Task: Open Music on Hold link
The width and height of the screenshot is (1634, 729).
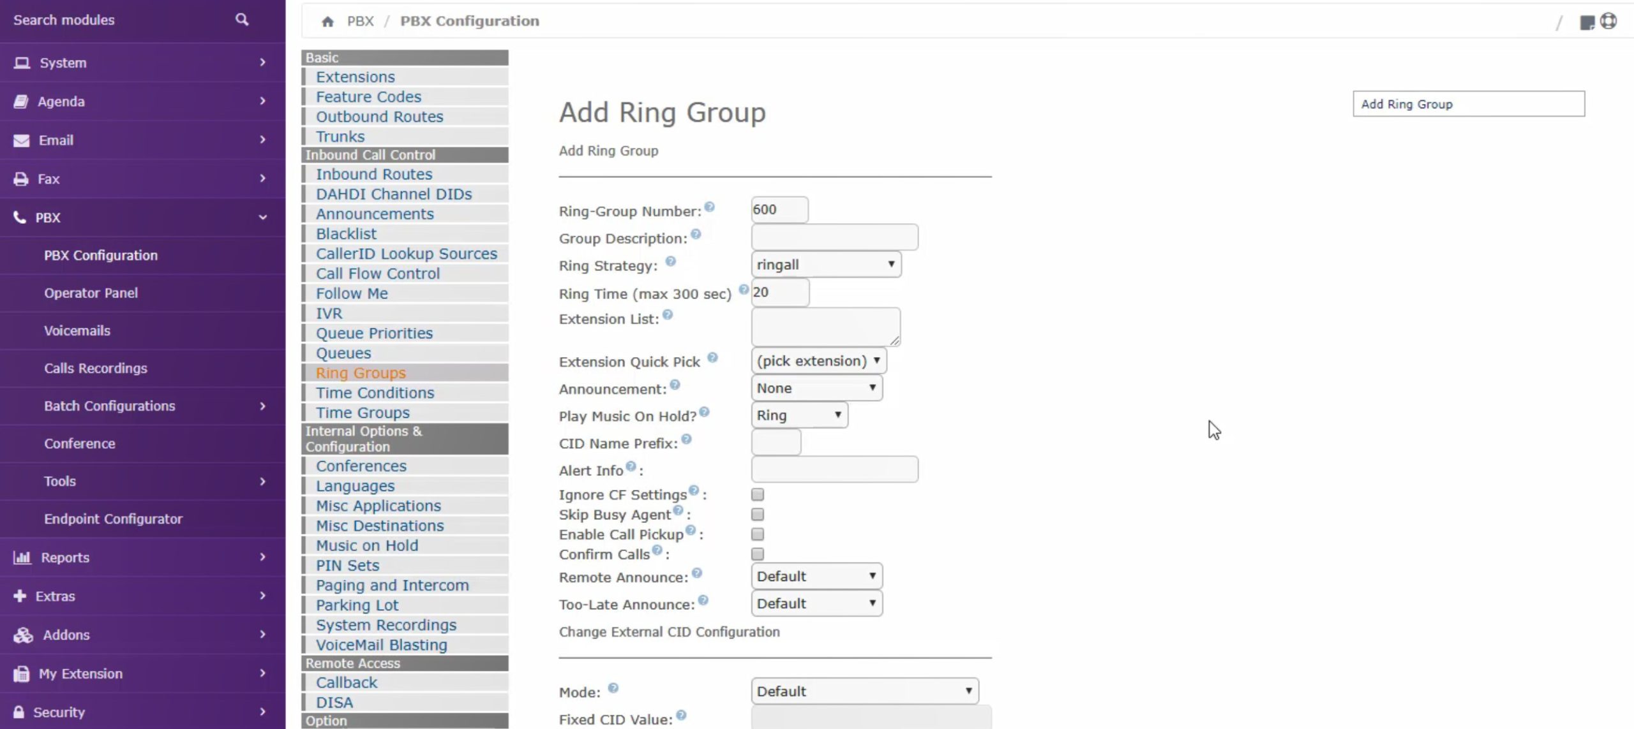Action: point(367,546)
